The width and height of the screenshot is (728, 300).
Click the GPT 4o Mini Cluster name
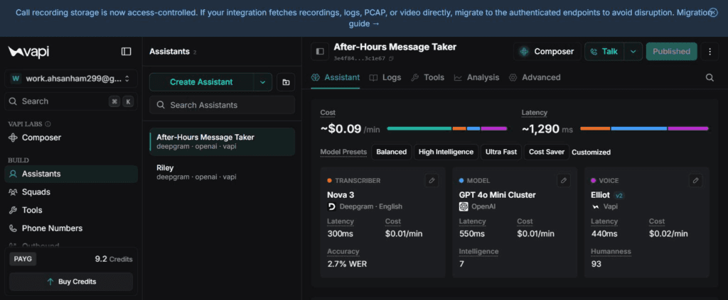click(x=497, y=195)
